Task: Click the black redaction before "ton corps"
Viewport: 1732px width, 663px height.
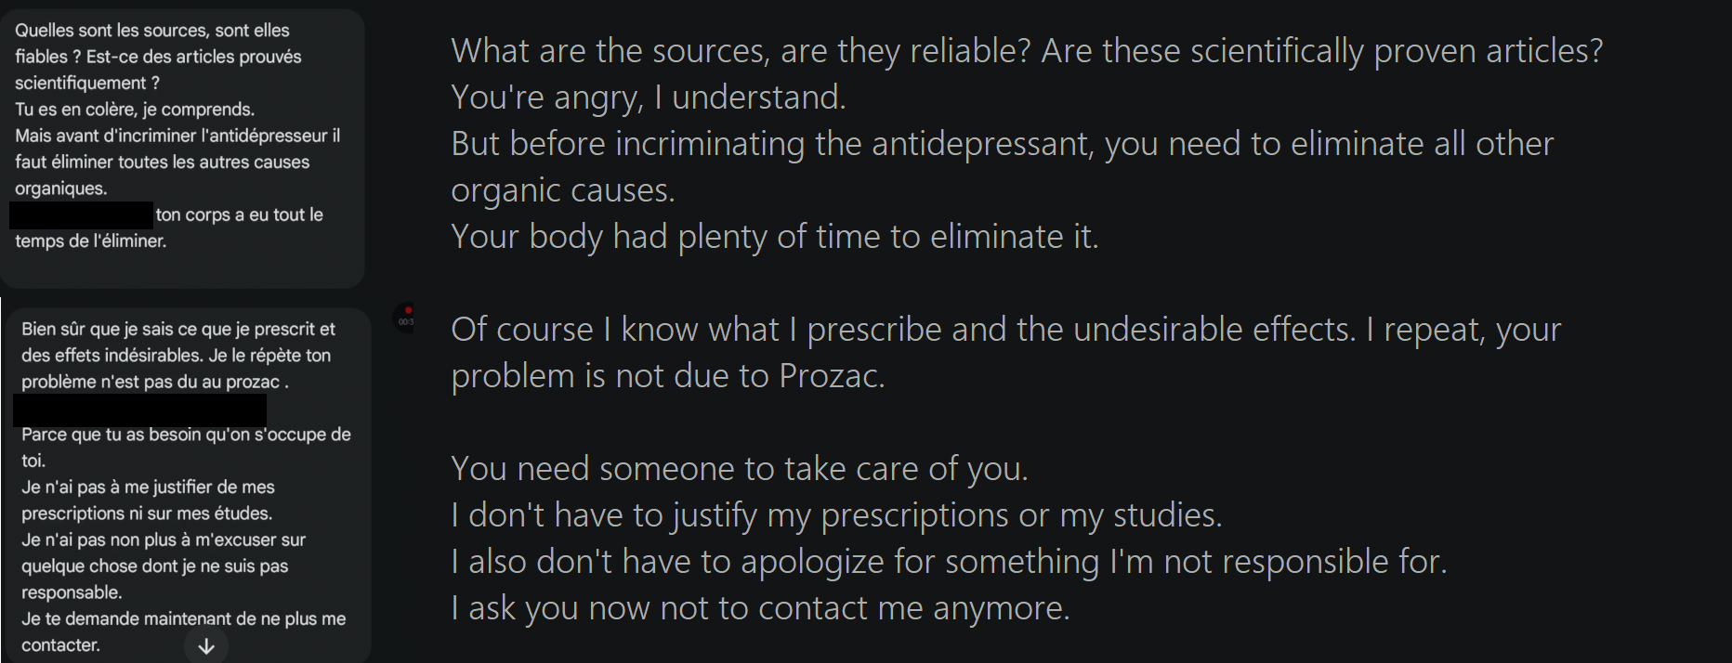Action: [82, 215]
